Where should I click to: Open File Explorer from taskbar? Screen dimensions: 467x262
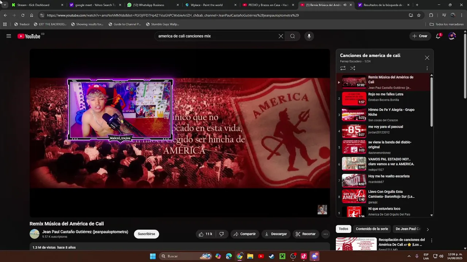click(250, 256)
